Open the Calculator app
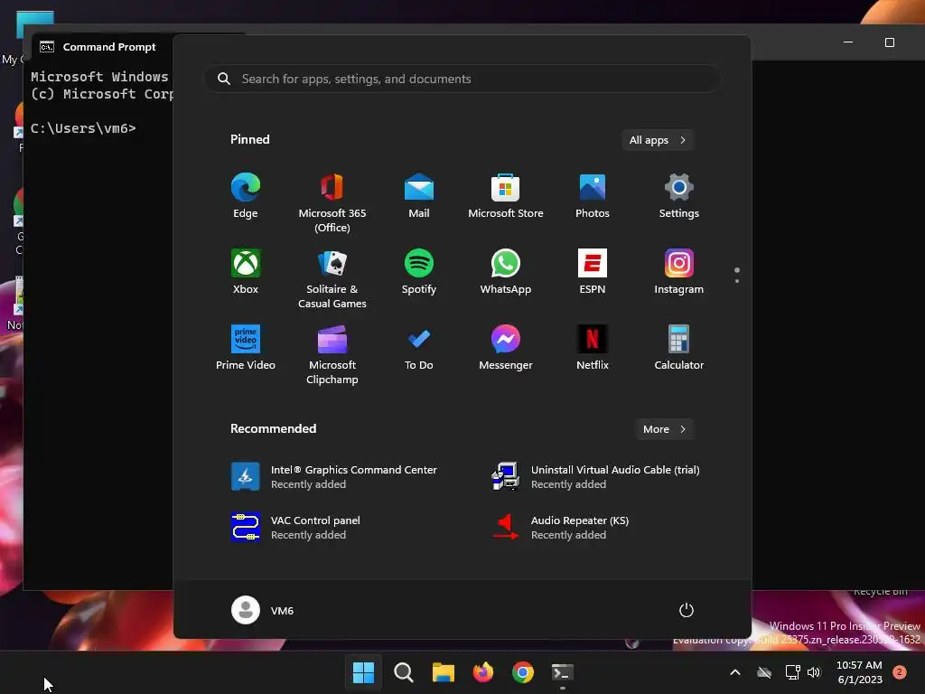The image size is (925, 694). [679, 348]
